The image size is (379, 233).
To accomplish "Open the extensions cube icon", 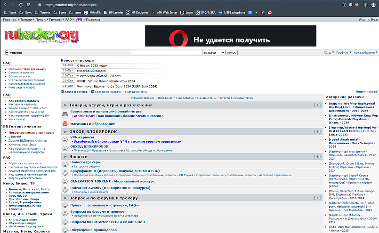I will (366, 5).
